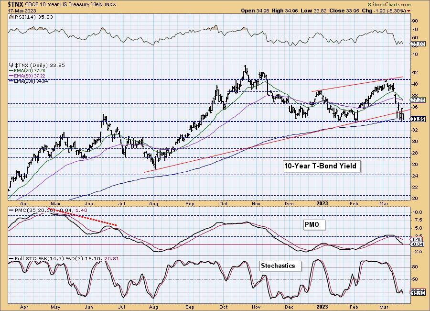Click the 42 label on the price axis
This screenshot has height=311, width=430.
pos(415,73)
